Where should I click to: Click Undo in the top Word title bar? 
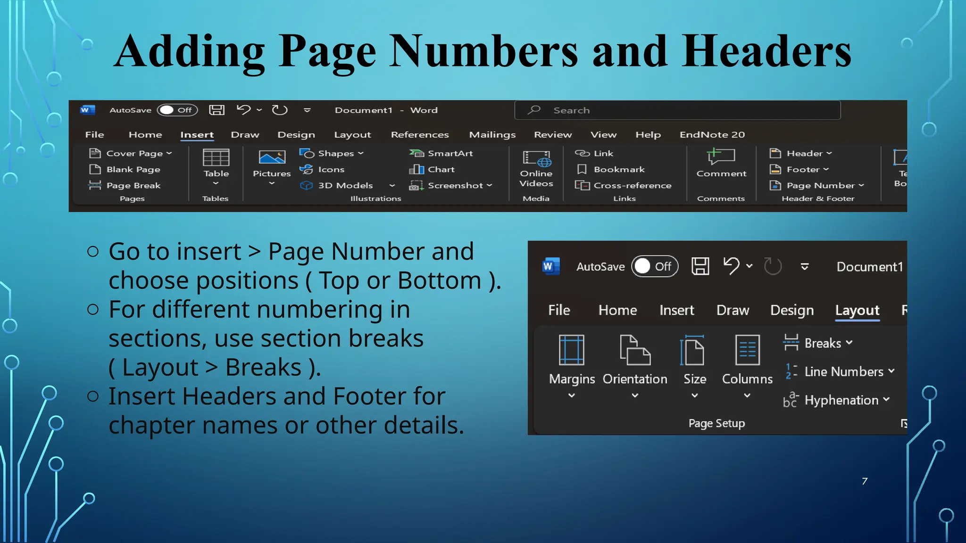point(243,110)
